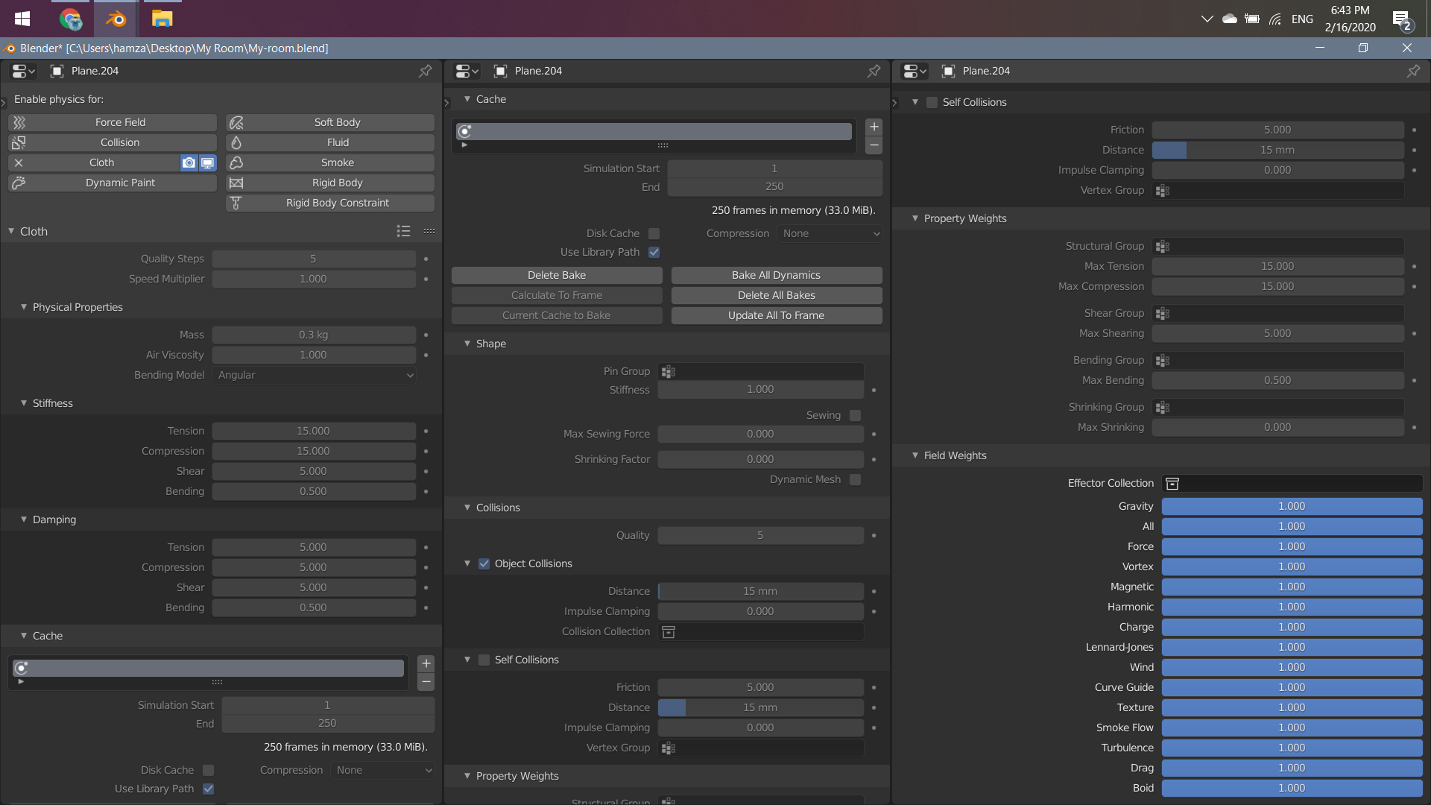This screenshot has width=1431, height=805.
Task: Add a cache with the plus icon in left Cache panel
Action: click(426, 663)
